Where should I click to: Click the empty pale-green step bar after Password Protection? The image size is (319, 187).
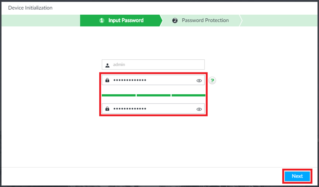pyautogui.click(x=279, y=21)
